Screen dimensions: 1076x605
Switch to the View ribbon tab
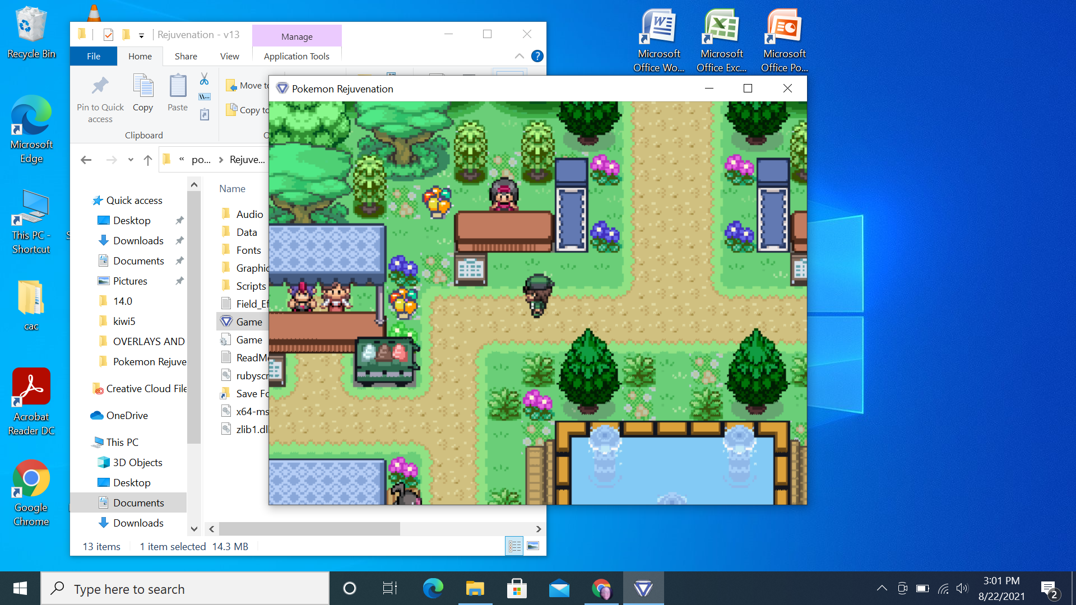tap(229, 56)
